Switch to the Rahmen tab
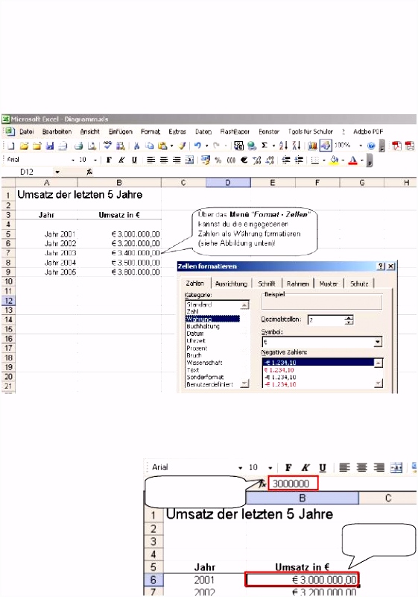The height and width of the screenshot is (597, 418). click(x=297, y=284)
